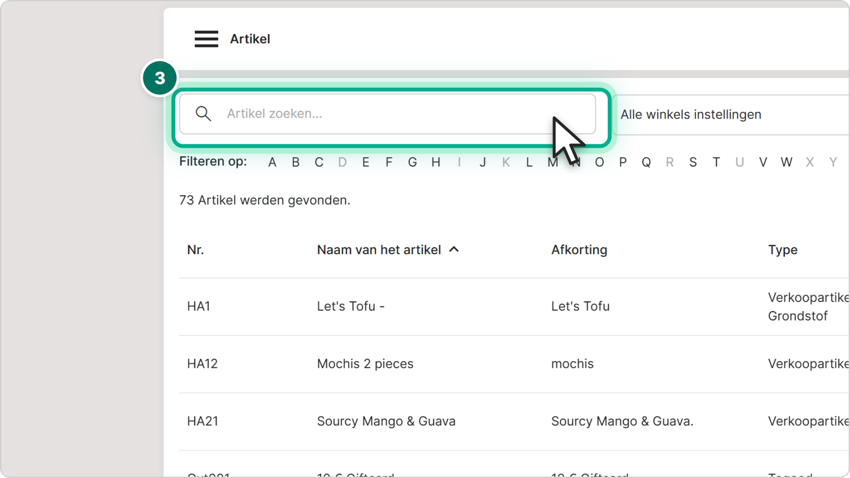Filter articles by letter H
Viewport: 850px width, 478px height.
(x=435, y=162)
